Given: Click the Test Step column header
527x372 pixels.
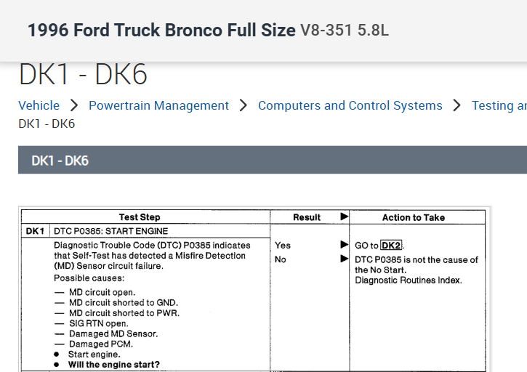Looking at the screenshot, I should (140, 217).
